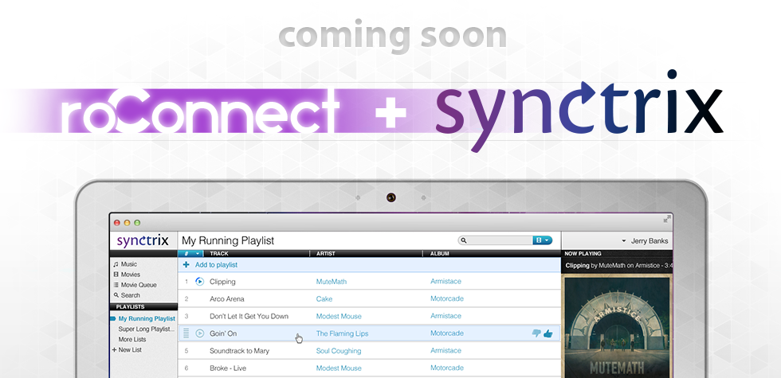Select My Running Playlist in the Playlists list
Screen dimensions: 781x378
(x=147, y=318)
